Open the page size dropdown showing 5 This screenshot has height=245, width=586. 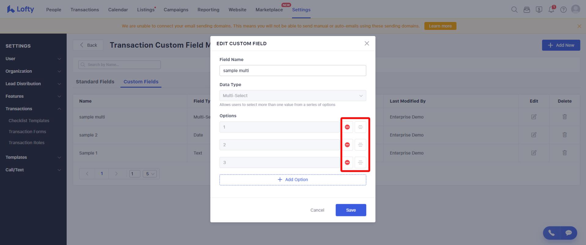[x=150, y=174]
